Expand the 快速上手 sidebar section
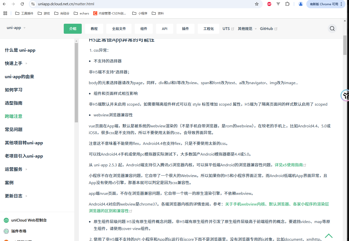 click(x=26, y=63)
